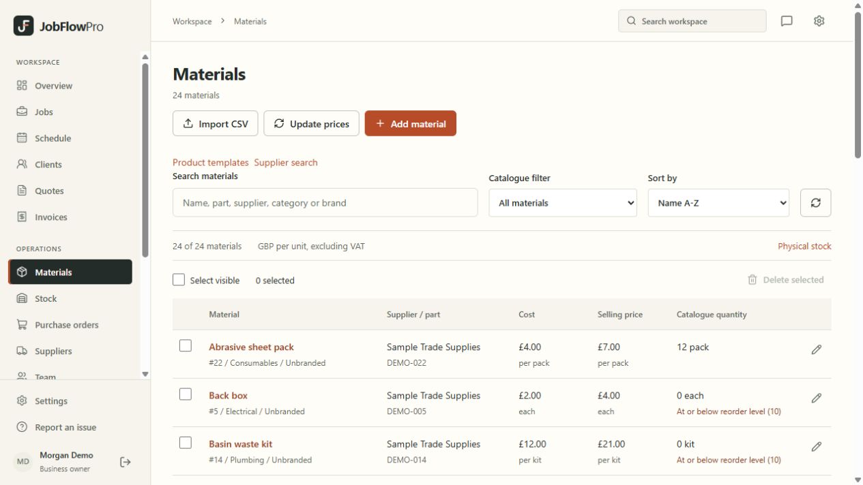Open the messages chat icon
Image resolution: width=863 pixels, height=485 pixels.
tap(787, 21)
